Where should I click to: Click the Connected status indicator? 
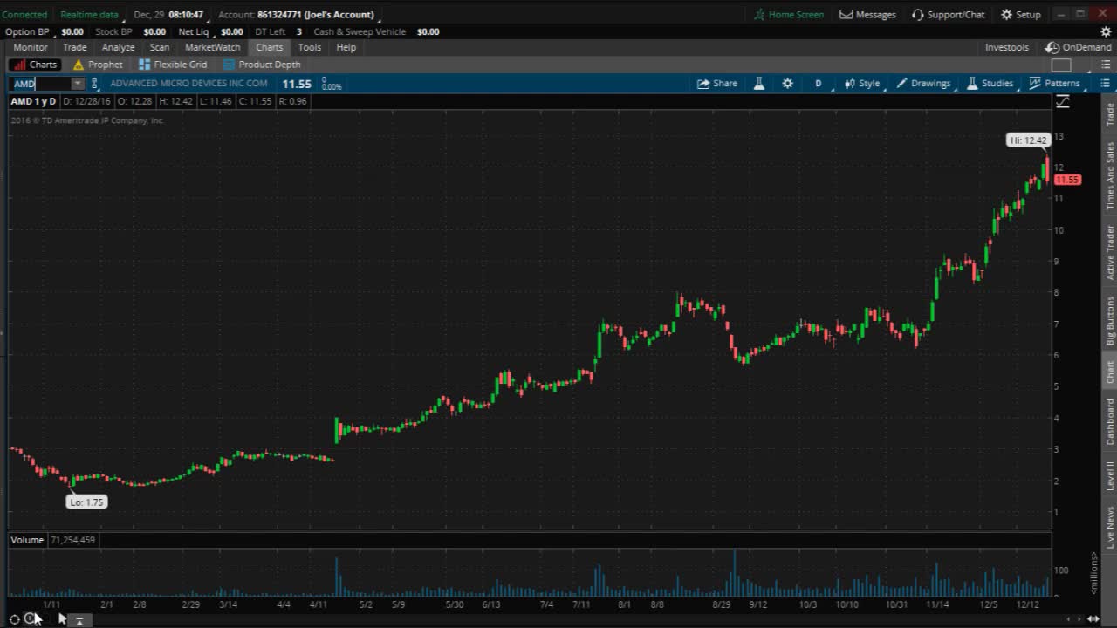pos(24,14)
